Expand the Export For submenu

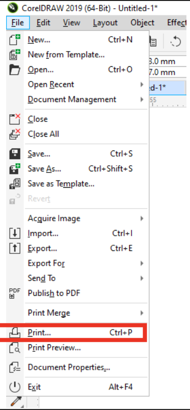(x=86, y=263)
